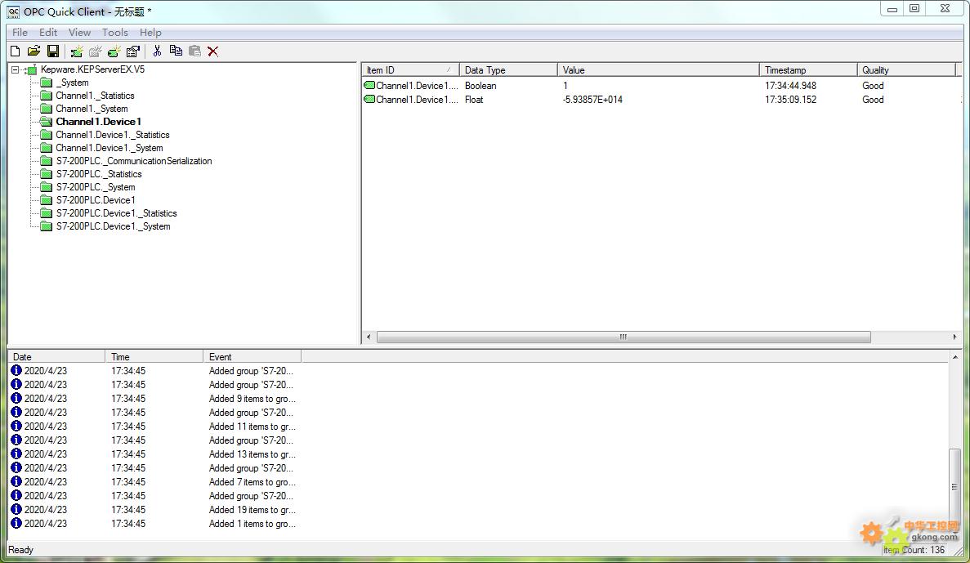970x563 pixels.
Task: Click the Time column header in event log
Action: 154,356
